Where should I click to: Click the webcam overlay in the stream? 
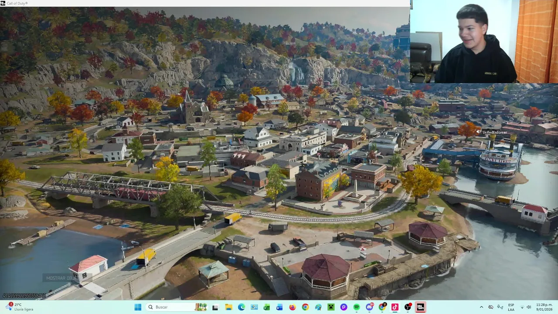point(484,41)
